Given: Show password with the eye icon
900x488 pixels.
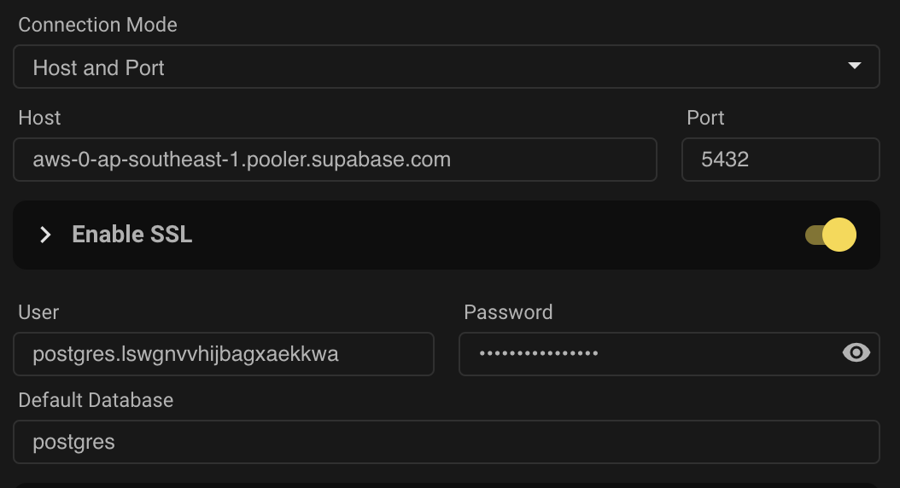Looking at the screenshot, I should click(x=856, y=353).
